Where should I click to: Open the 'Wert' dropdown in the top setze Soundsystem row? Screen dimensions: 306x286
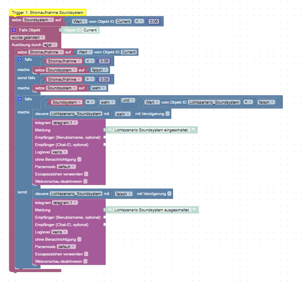[80, 22]
